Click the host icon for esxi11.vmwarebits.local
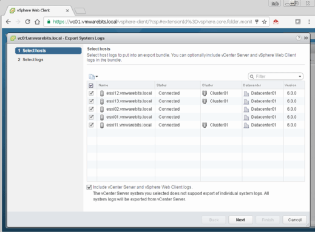This screenshot has height=232, width=315. (x=102, y=125)
